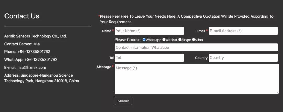Click the Country input field
This screenshot has height=112, width=283.
pos(243,58)
